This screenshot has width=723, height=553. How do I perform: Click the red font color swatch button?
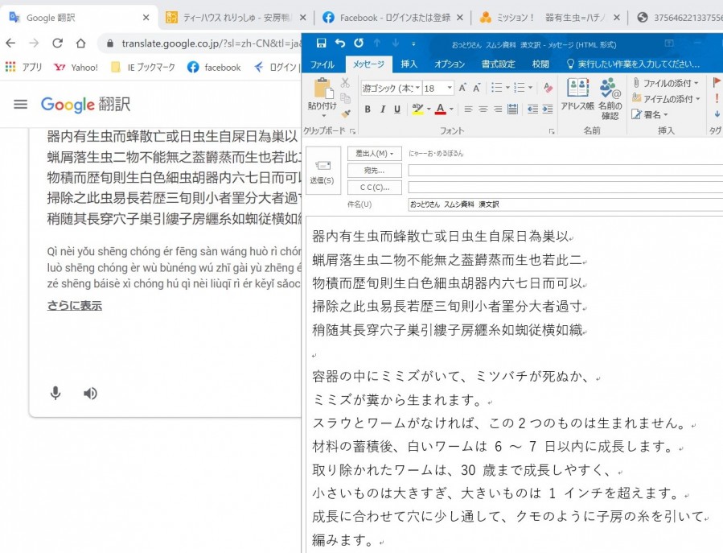pos(439,109)
